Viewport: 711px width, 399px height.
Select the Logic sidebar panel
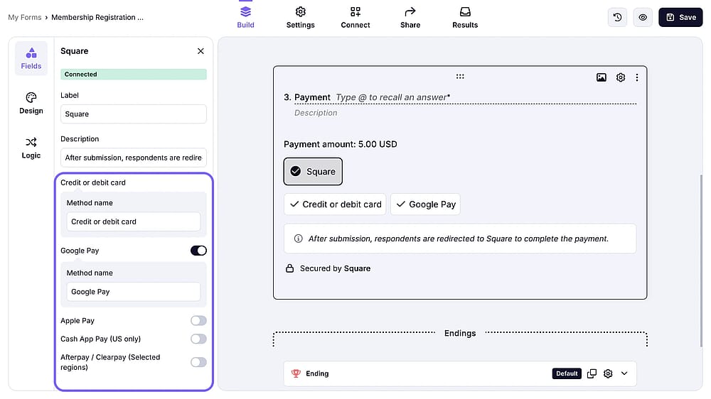coord(31,148)
